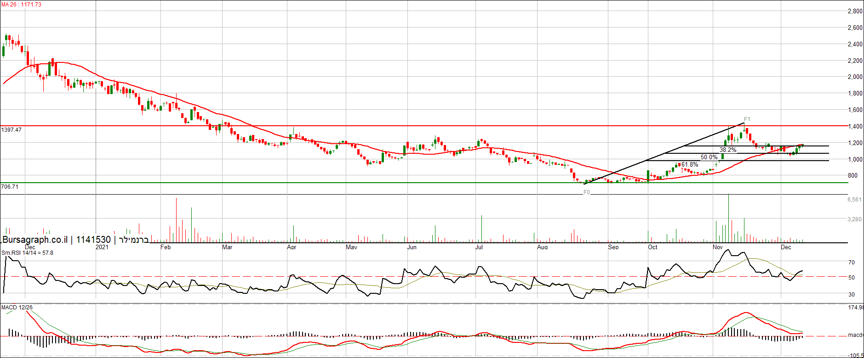Select the Feb month on time axis
Viewport: 864px width, 358px height.
pyautogui.click(x=165, y=247)
